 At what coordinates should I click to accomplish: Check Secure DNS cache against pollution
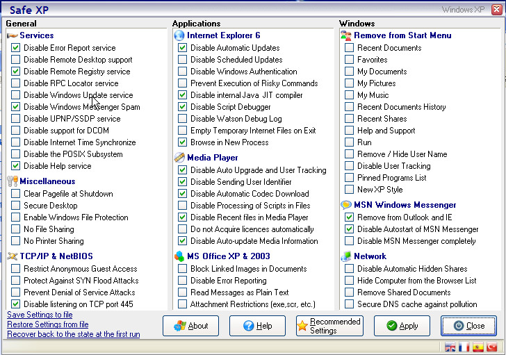[349, 304]
